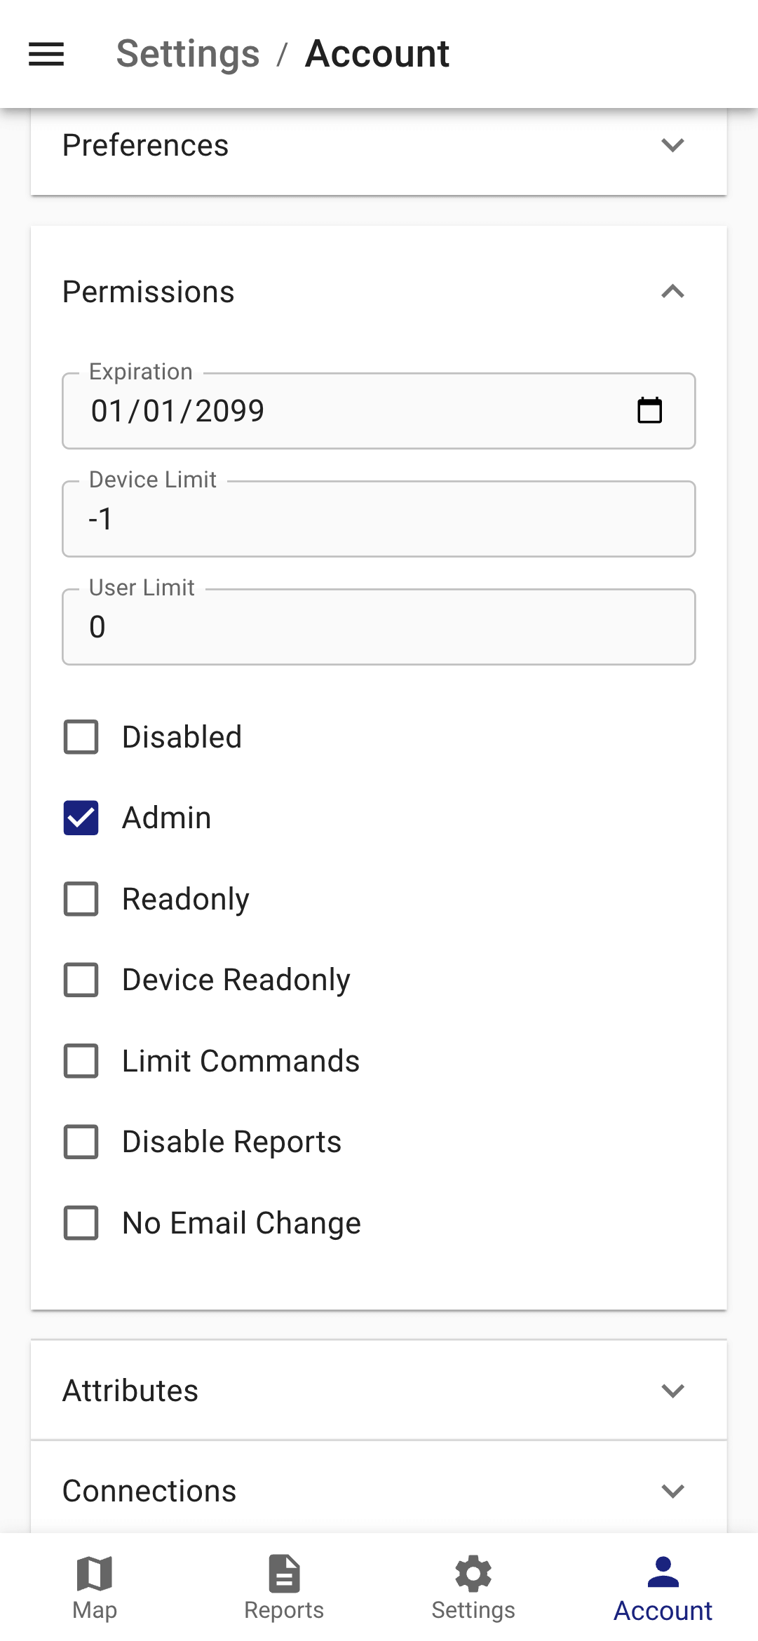
Task: Open the calendar date picker for Expiration
Action: pyautogui.click(x=651, y=411)
